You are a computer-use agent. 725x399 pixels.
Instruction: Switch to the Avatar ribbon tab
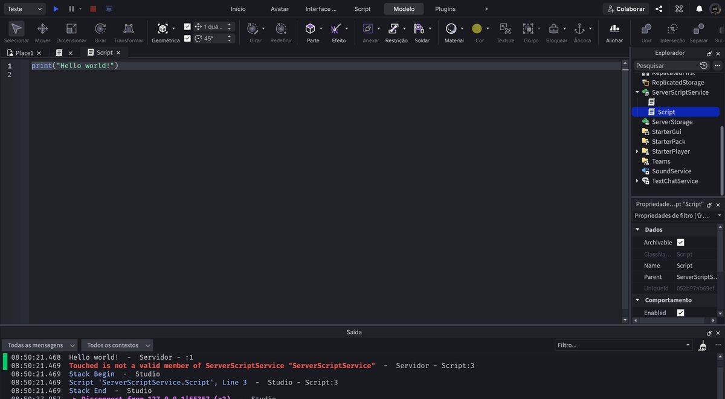point(280,9)
